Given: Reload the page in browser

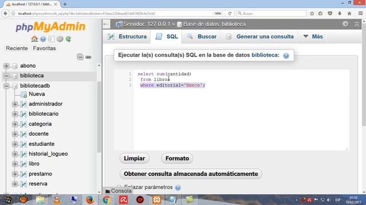Looking at the screenshot, I should [x=230, y=14].
